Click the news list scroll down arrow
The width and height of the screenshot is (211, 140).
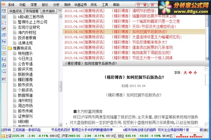[x=207, y=59]
